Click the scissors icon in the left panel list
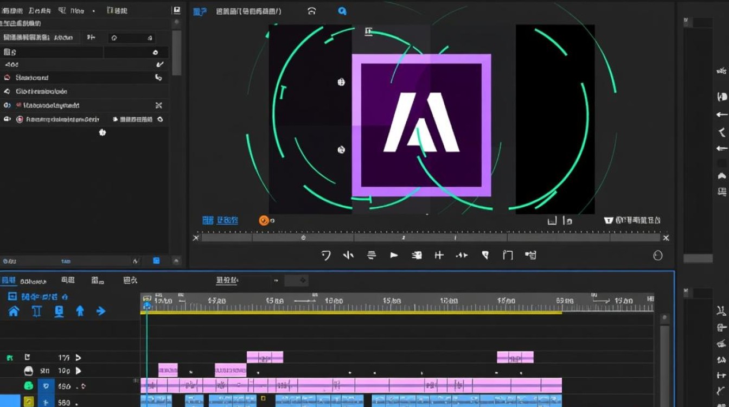 coord(159,105)
